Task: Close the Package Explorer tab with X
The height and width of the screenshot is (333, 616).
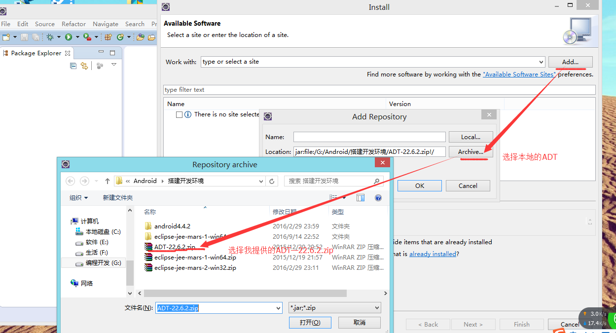Action: coord(68,53)
